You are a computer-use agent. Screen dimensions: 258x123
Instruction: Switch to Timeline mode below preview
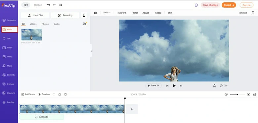[x=44, y=94]
